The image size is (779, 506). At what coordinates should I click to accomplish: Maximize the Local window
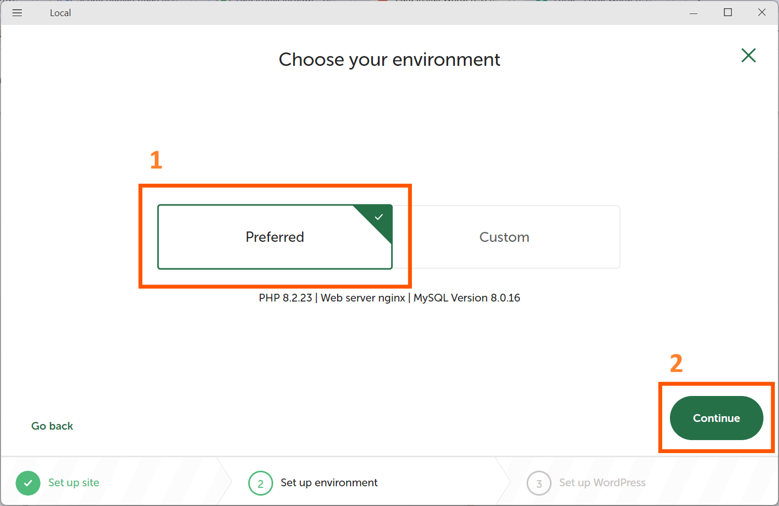(x=728, y=12)
